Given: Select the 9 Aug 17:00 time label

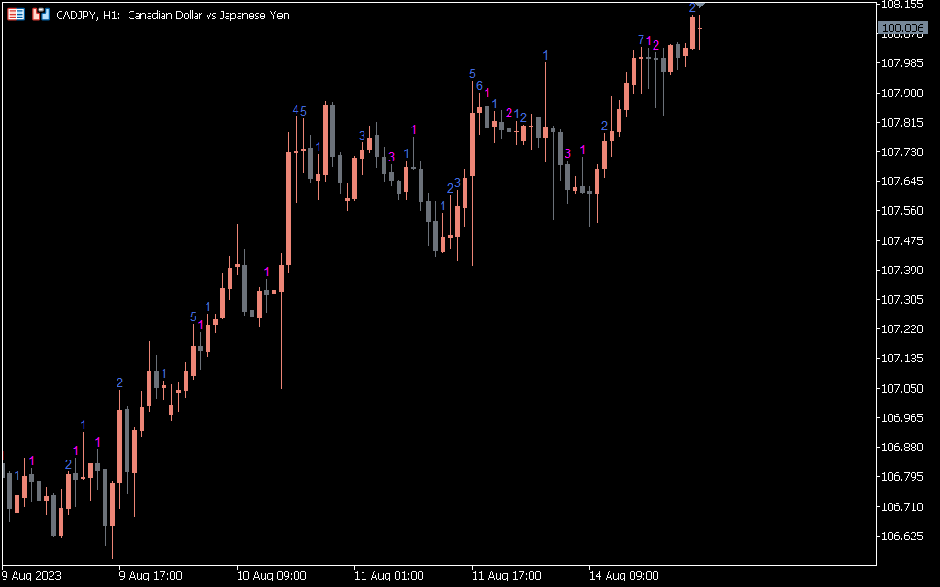Looking at the screenshot, I should tap(151, 576).
